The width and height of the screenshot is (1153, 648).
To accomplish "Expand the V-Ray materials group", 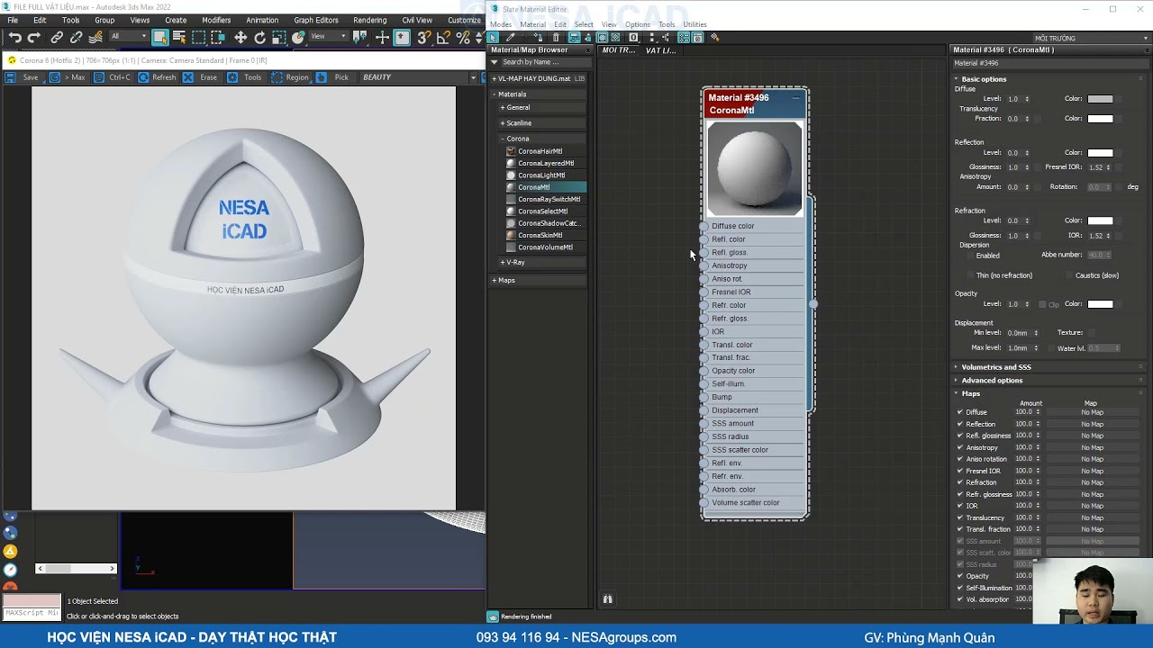I will point(503,263).
